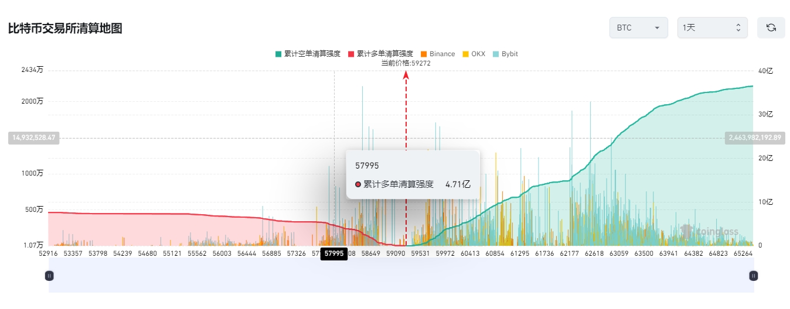Click the right zoom slider handle
The height and width of the screenshot is (309, 790).
click(754, 275)
